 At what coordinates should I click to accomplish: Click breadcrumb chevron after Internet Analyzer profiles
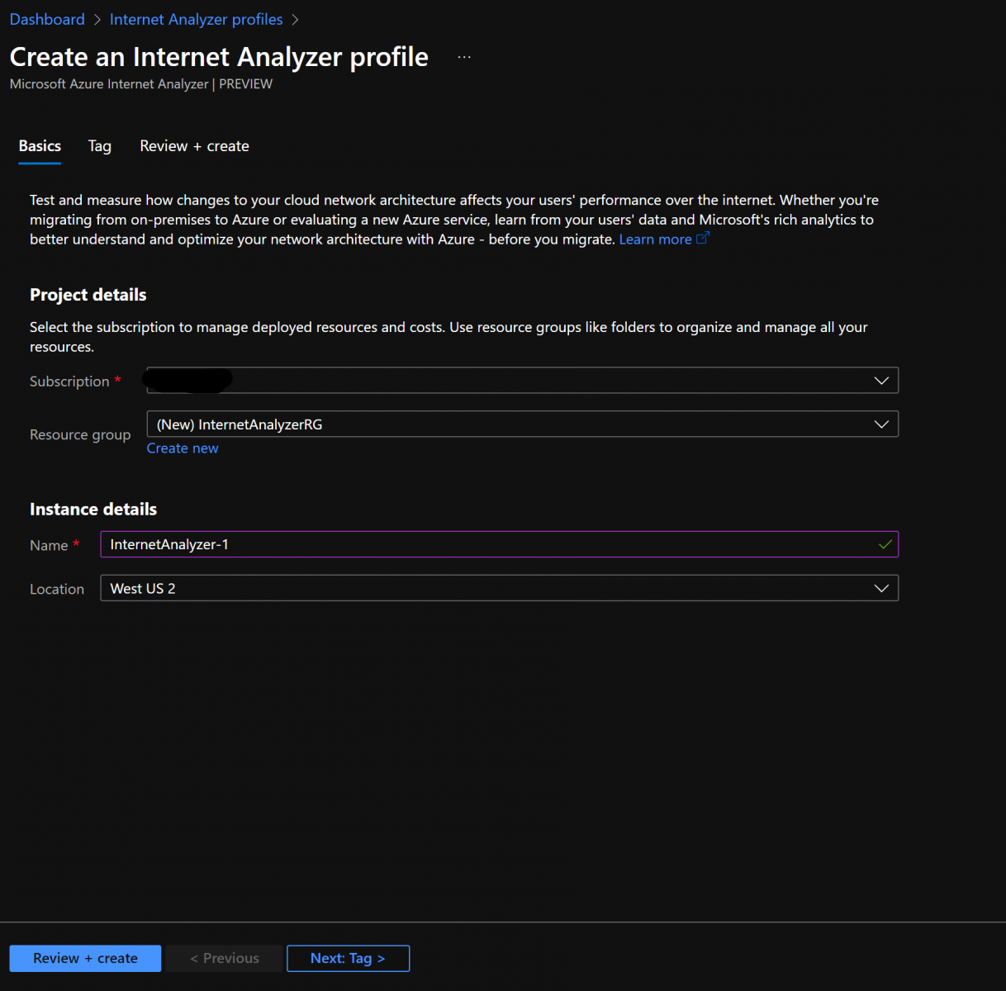pyautogui.click(x=295, y=20)
